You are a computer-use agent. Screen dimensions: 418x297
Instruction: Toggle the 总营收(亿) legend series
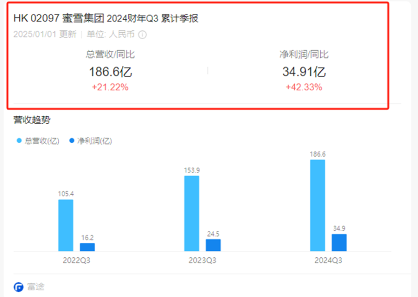(x=39, y=141)
